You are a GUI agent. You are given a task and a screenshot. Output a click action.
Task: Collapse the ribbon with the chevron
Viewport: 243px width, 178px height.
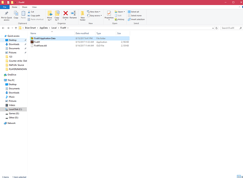pos(239,7)
